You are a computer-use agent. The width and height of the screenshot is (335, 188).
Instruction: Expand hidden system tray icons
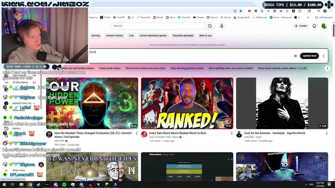click(306, 185)
